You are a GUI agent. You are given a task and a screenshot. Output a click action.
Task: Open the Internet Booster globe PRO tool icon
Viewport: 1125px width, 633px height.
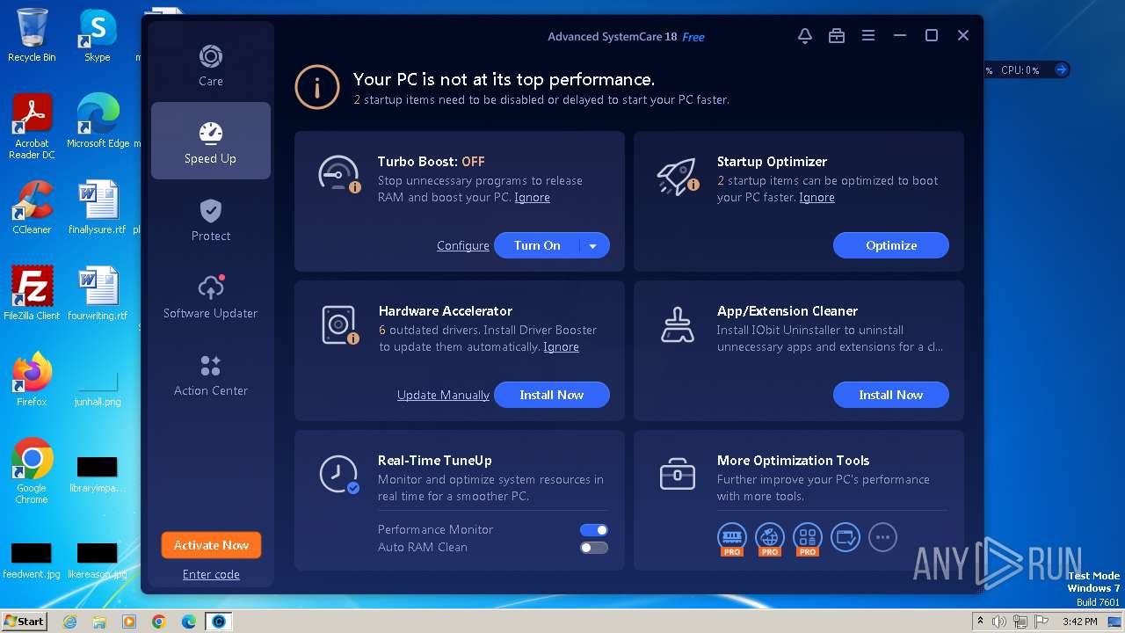(770, 538)
